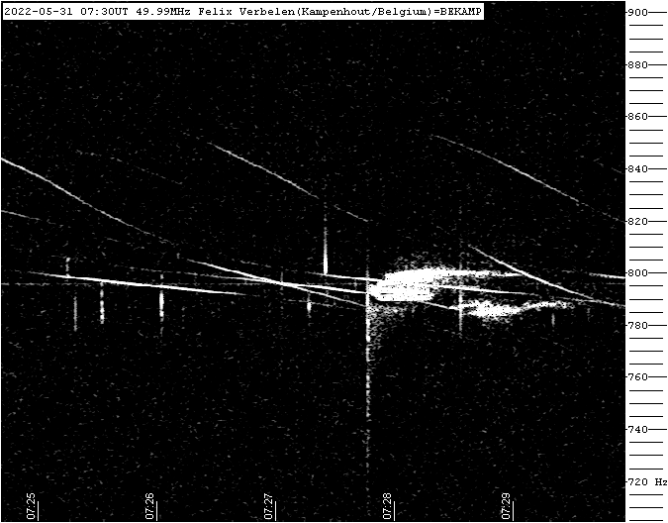The image size is (668, 523).
Task: Click the Felix Verbelen name in the header
Action: [x=246, y=12]
